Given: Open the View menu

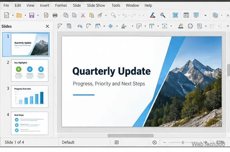Looking at the screenshot, I should pos(30,5).
